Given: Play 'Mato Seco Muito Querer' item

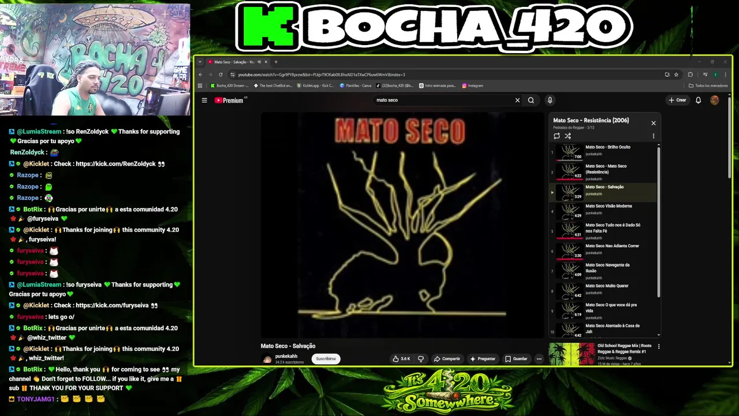Looking at the screenshot, I should point(603,291).
